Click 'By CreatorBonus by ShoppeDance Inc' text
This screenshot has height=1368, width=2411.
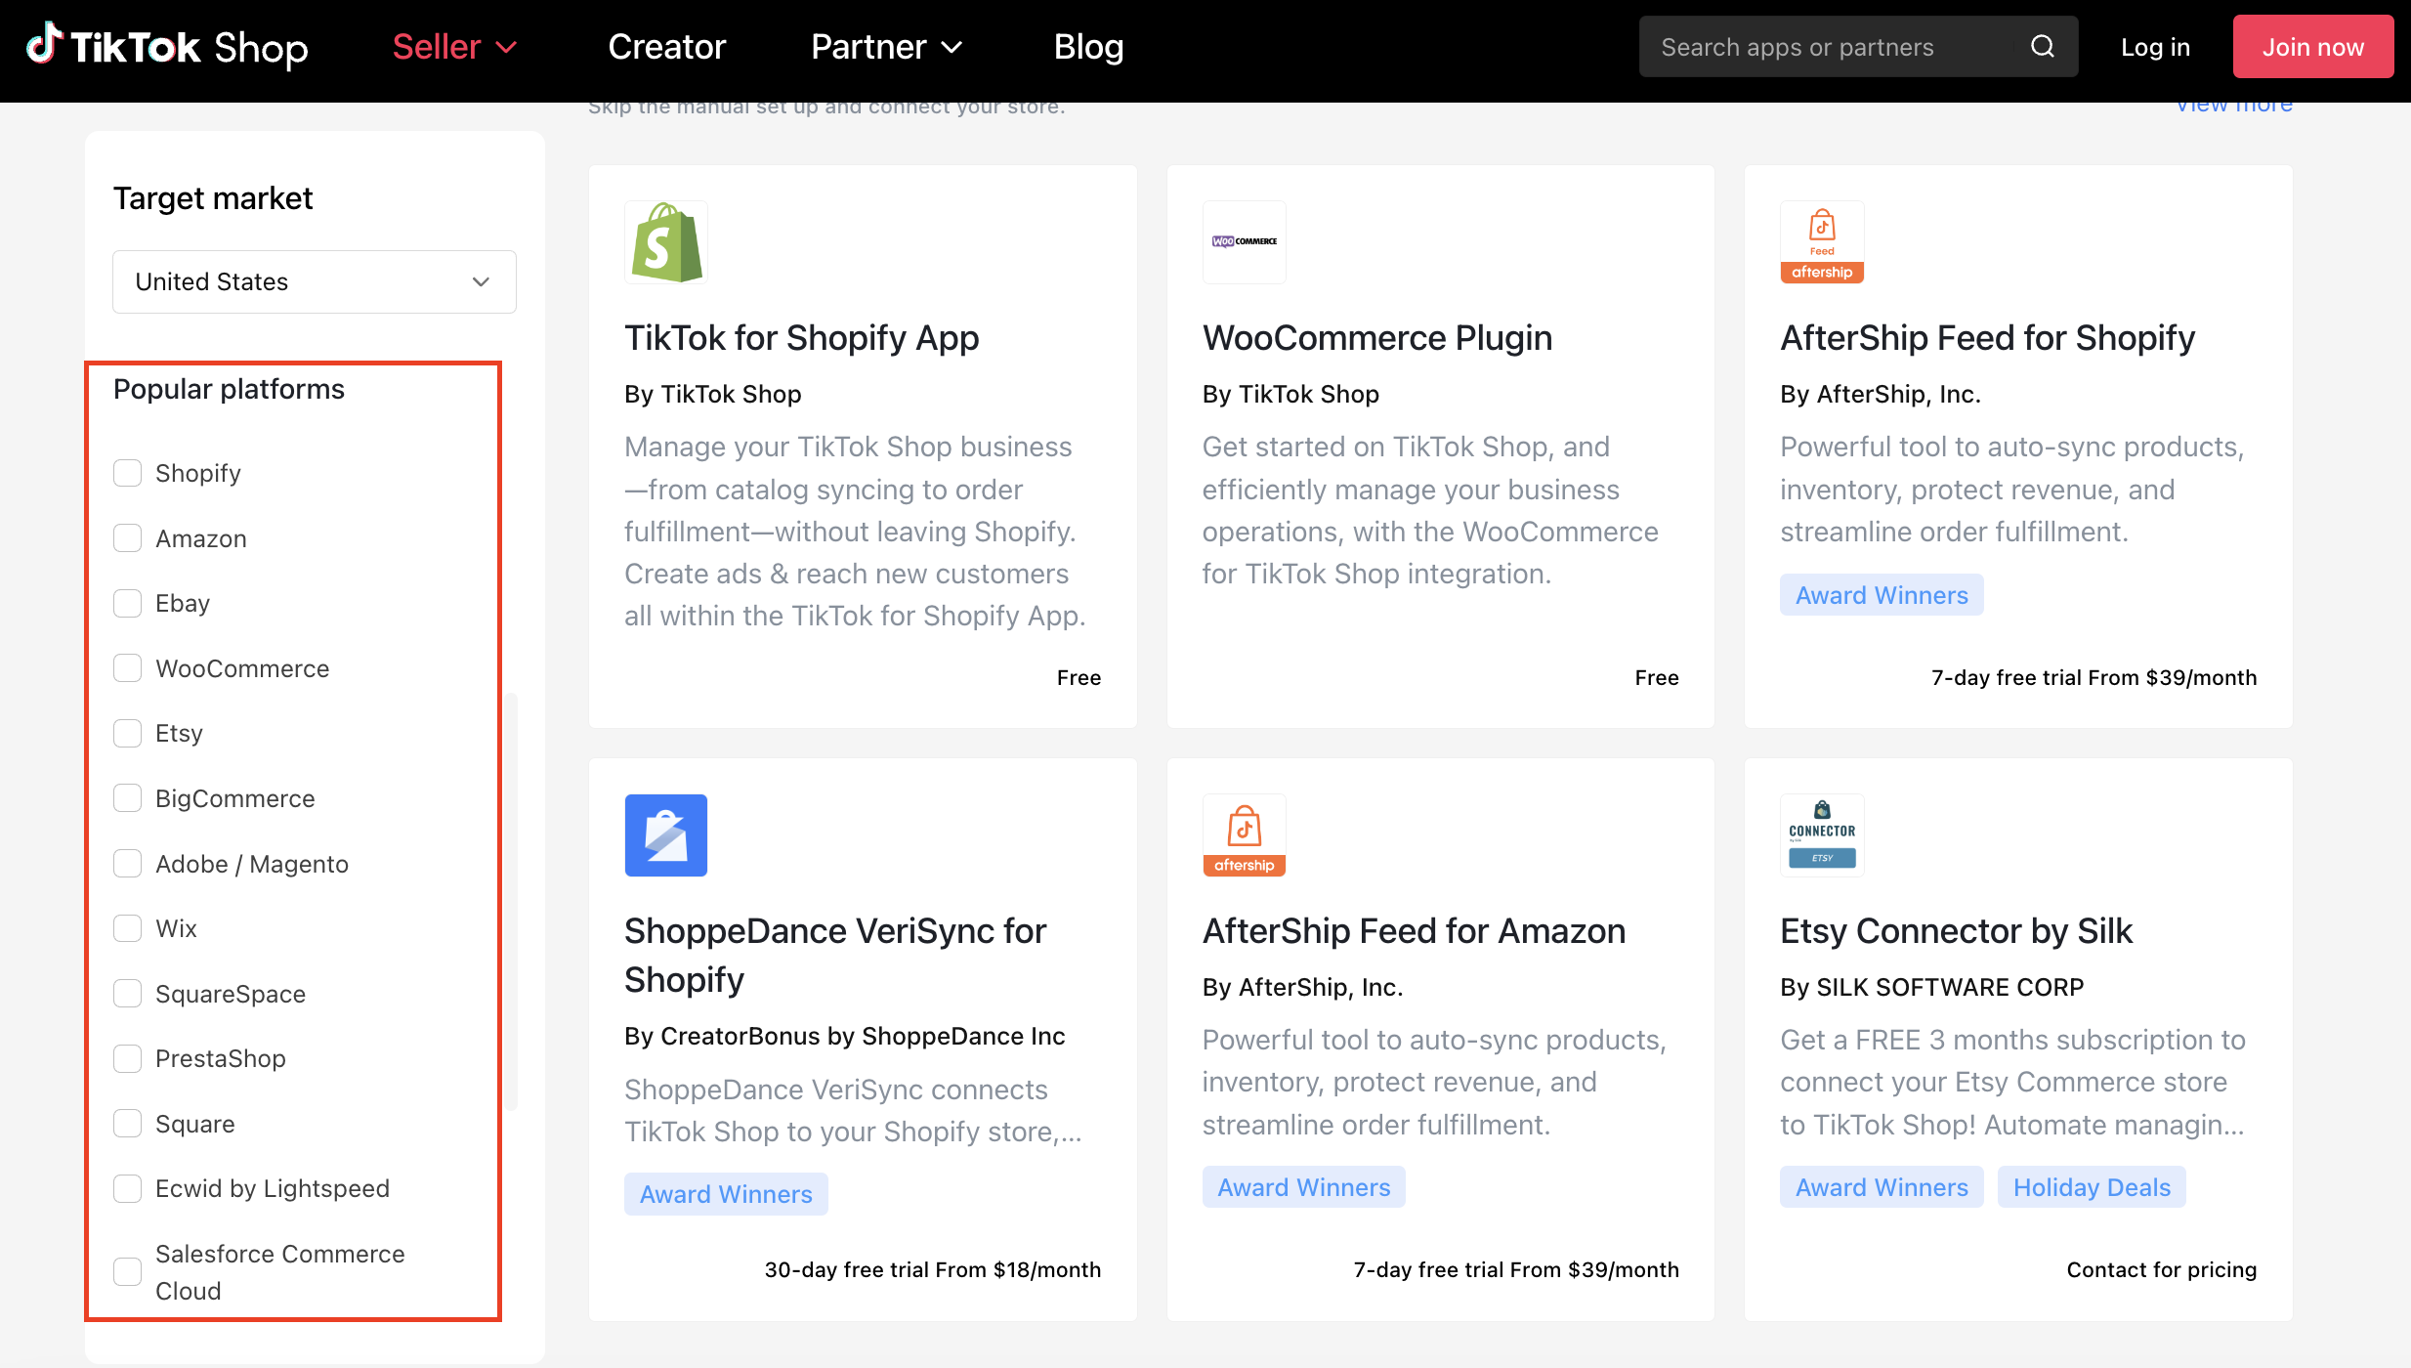[x=844, y=1036]
